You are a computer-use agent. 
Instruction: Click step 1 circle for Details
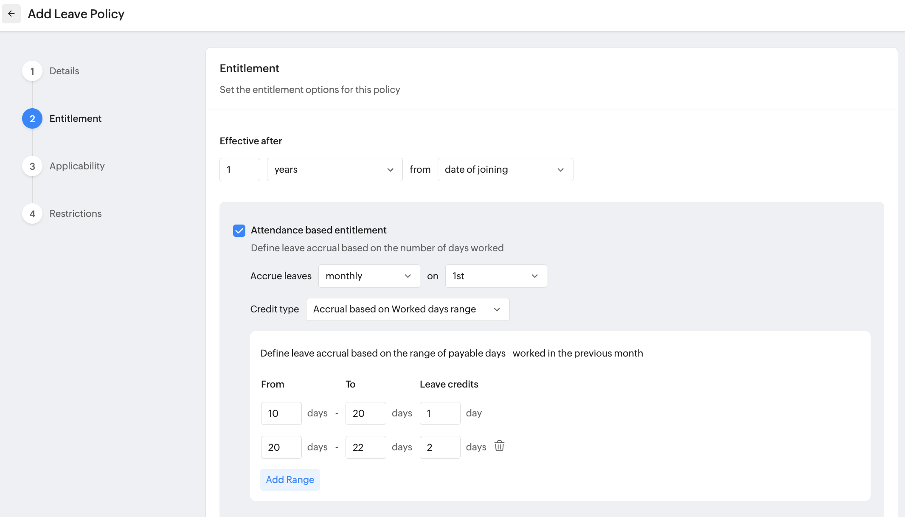(x=32, y=71)
